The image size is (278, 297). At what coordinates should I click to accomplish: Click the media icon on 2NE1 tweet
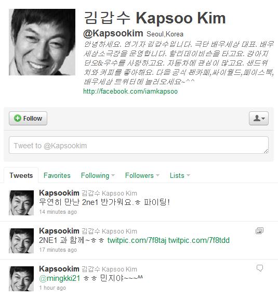(x=259, y=231)
